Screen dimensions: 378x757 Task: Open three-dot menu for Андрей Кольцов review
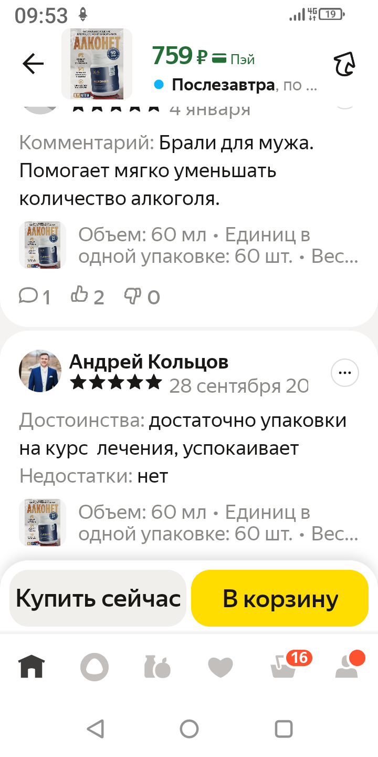[345, 373]
